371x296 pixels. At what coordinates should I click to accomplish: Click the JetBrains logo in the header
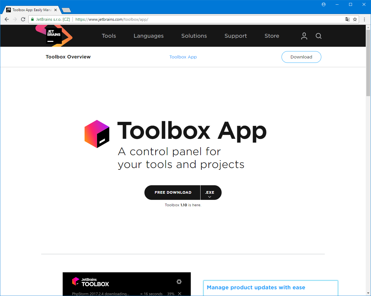pos(54,36)
